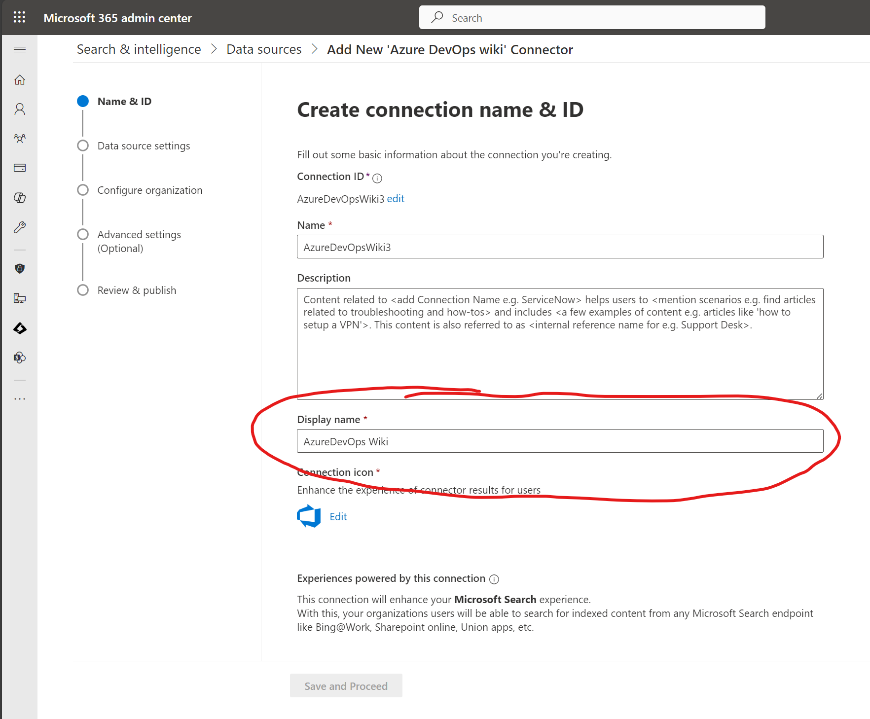Focus the top Search box
870x719 pixels.
click(x=592, y=17)
